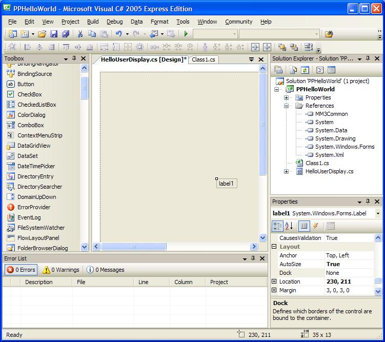Screen dimensions: 385x342
Task: Click the Column header in the Error List
Action: [x=187, y=282]
